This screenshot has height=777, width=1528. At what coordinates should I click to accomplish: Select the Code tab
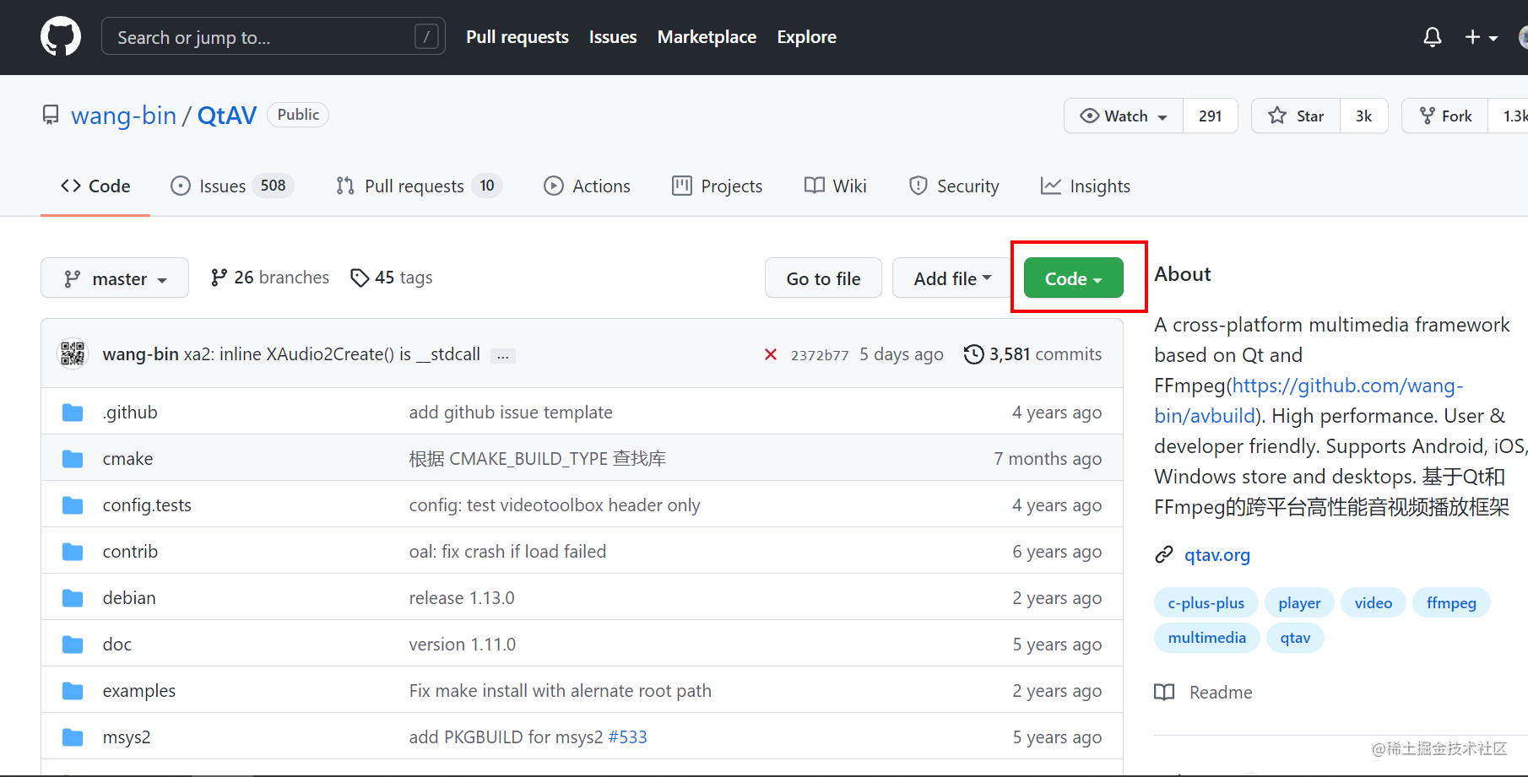pyautogui.click(x=95, y=186)
